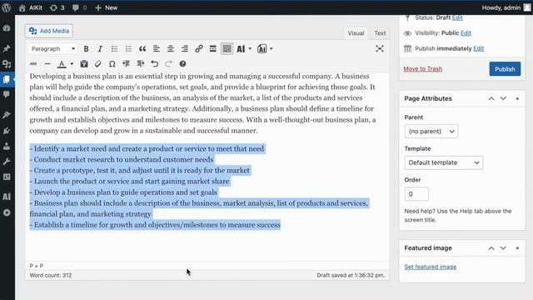Collapse the Featured image panel
This screenshot has height=300, width=533.
[x=517, y=248]
